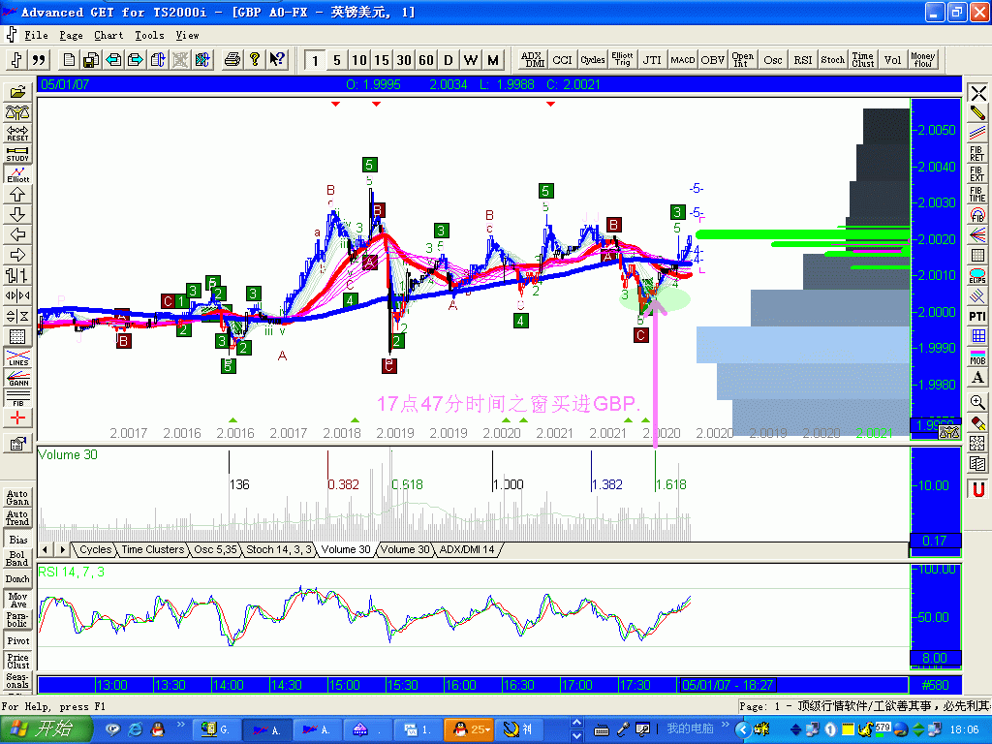
Task: Apply the Pivot study
Action: 17,641
